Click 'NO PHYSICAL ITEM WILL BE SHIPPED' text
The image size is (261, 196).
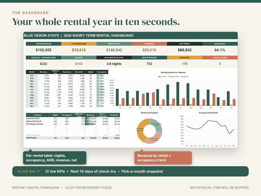[219, 188]
